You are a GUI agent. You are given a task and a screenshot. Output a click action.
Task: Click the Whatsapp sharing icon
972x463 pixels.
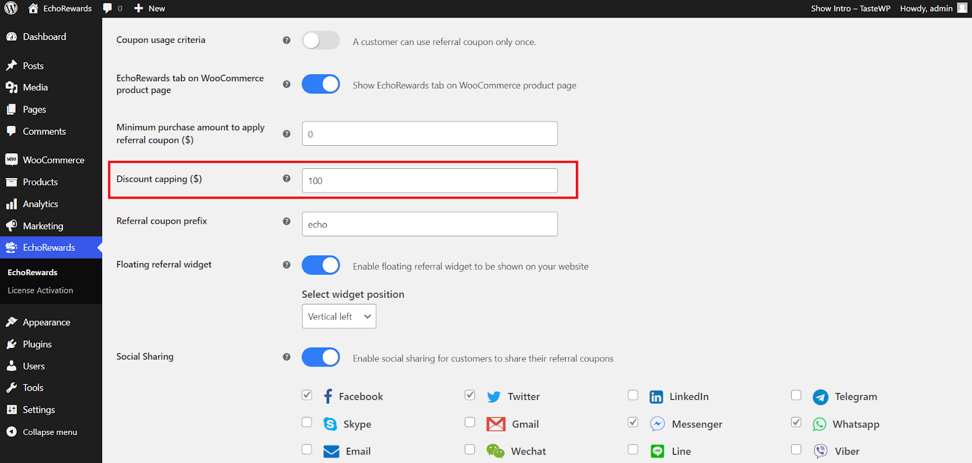click(820, 424)
